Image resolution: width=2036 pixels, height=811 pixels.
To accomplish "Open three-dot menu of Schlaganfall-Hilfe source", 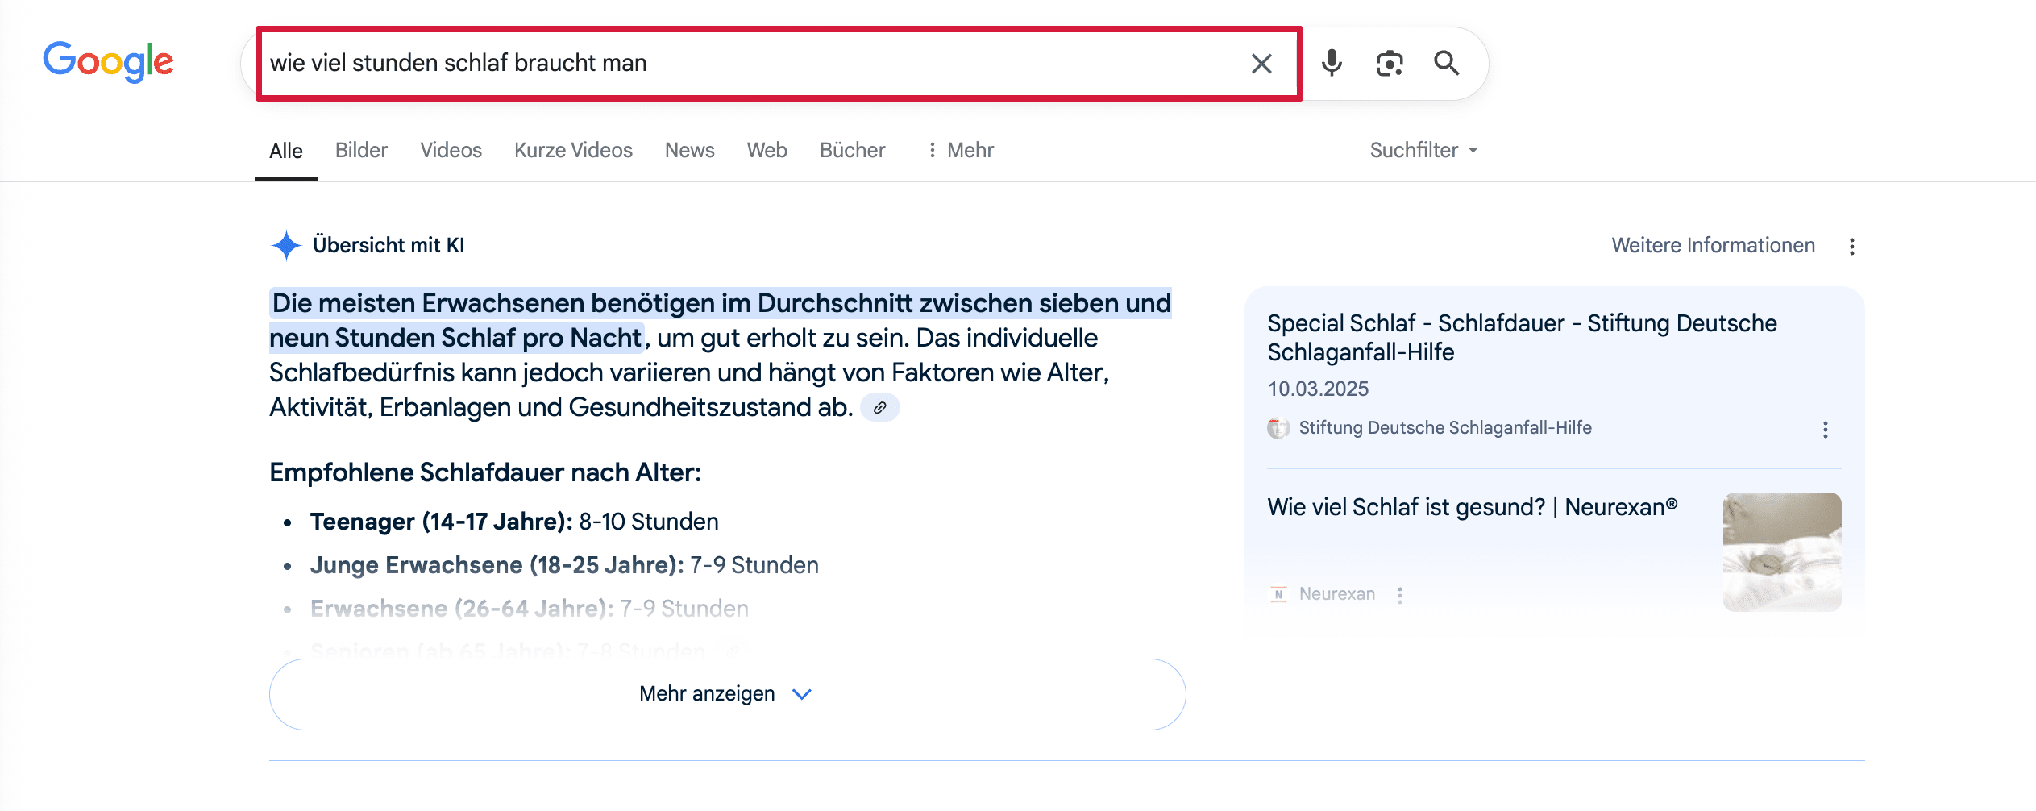I will click(x=1825, y=430).
